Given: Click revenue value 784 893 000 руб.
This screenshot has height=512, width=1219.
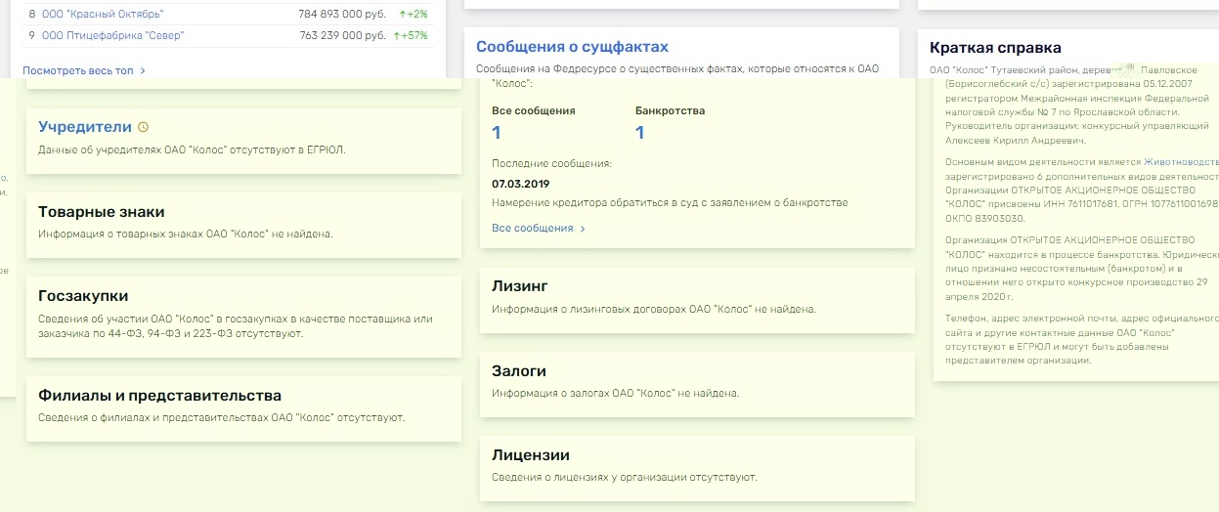Looking at the screenshot, I should coord(342,15).
